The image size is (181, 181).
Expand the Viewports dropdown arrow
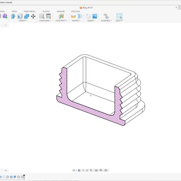tap(108, 171)
